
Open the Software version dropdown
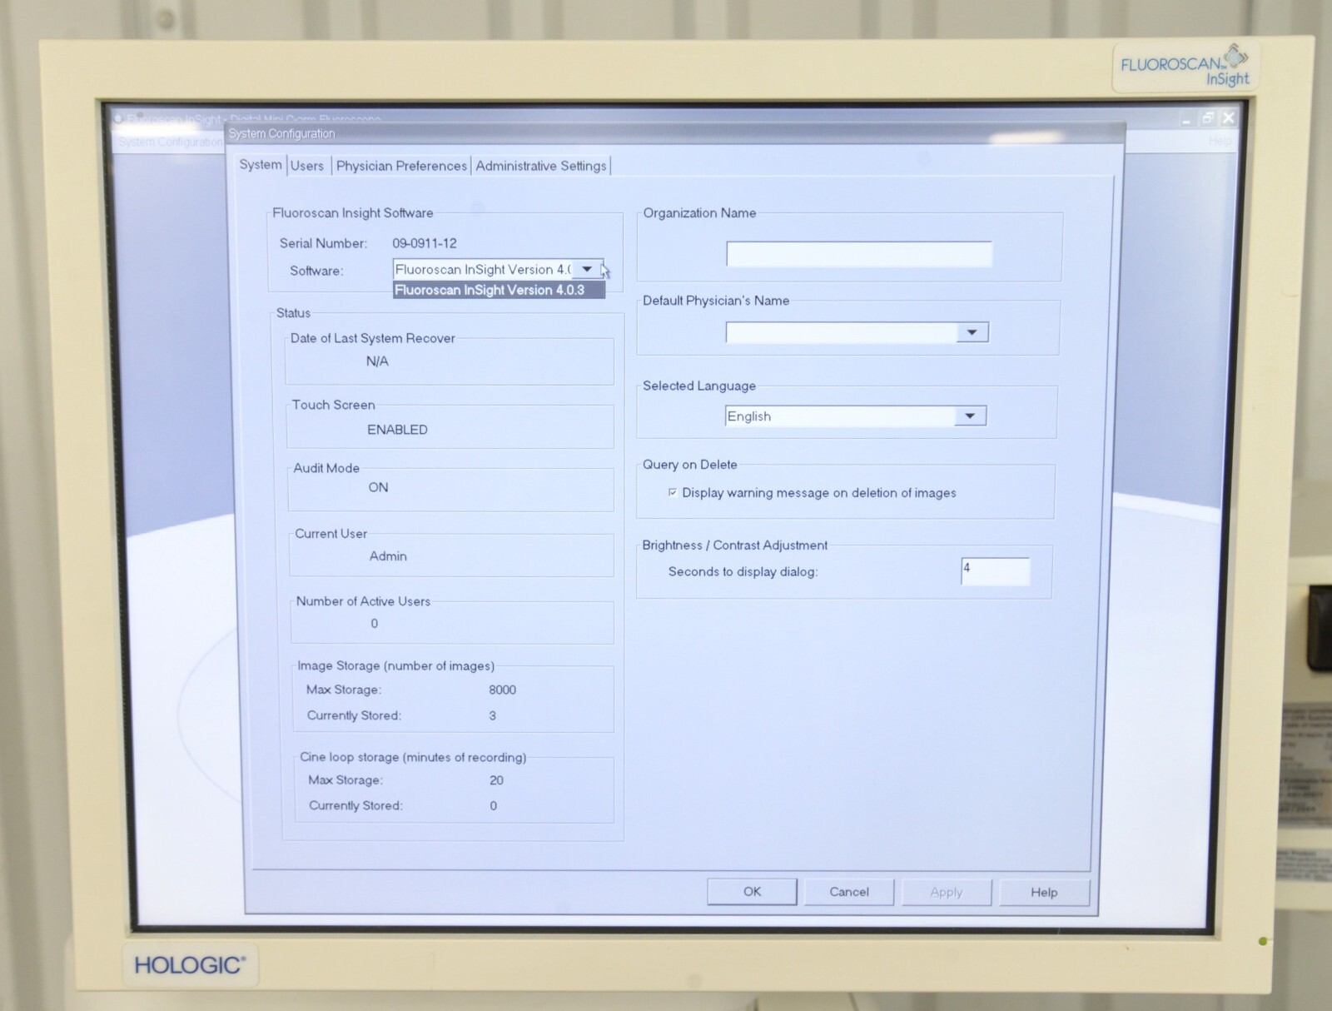588,269
